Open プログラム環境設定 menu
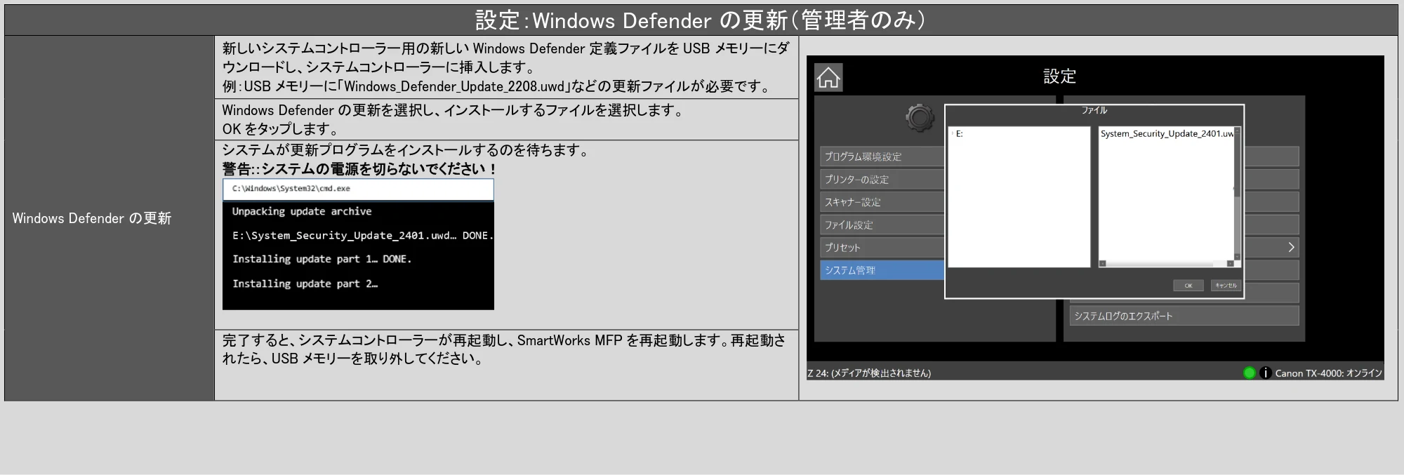1404x475 pixels. pos(882,156)
